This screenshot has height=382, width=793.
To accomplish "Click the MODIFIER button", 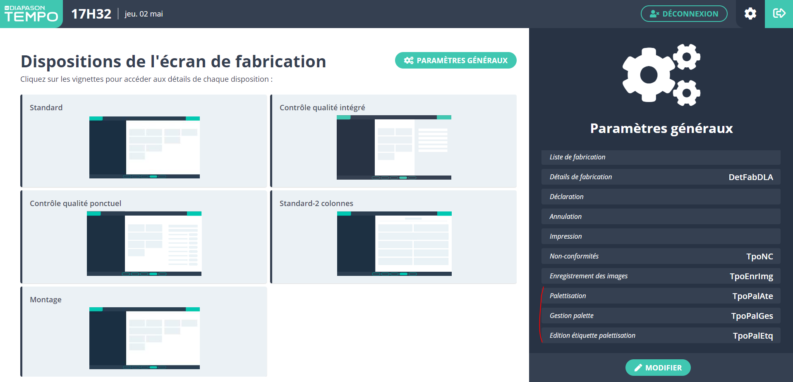I will (x=658, y=368).
